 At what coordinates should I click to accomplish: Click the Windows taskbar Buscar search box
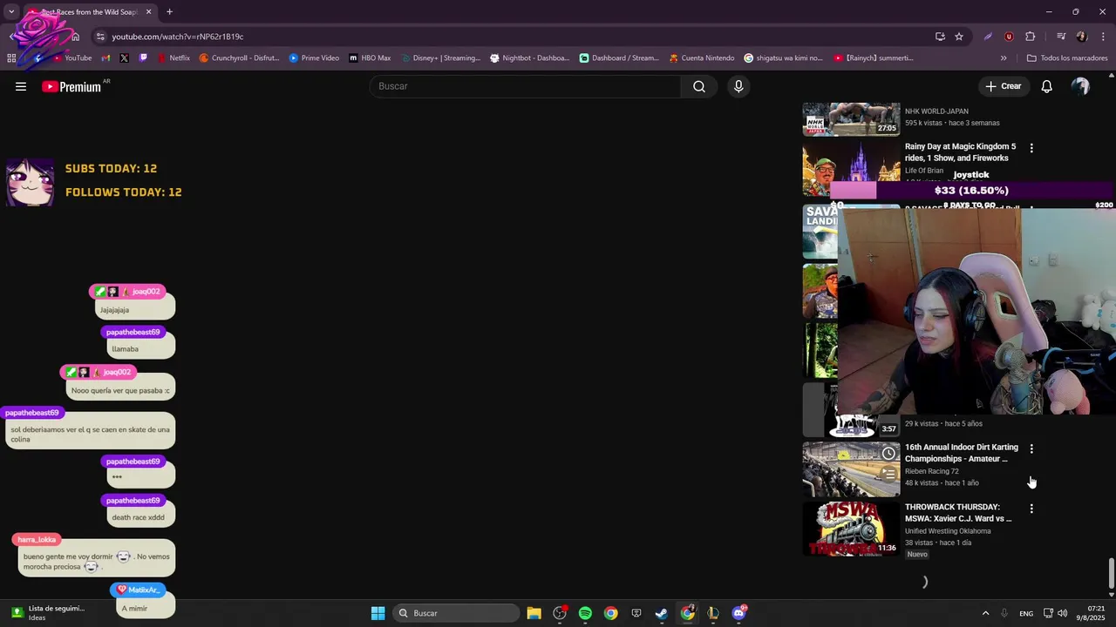(x=456, y=613)
